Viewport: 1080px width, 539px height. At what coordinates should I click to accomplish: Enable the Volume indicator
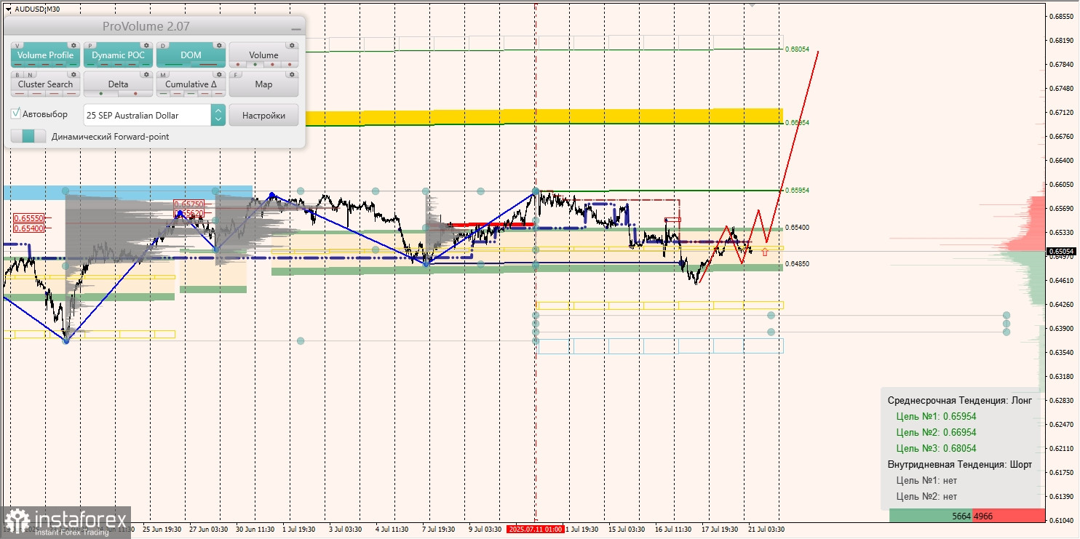[x=263, y=55]
